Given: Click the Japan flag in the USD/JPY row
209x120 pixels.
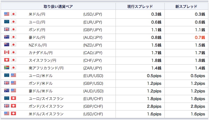Looking at the screenshot, I should point(13,14).
